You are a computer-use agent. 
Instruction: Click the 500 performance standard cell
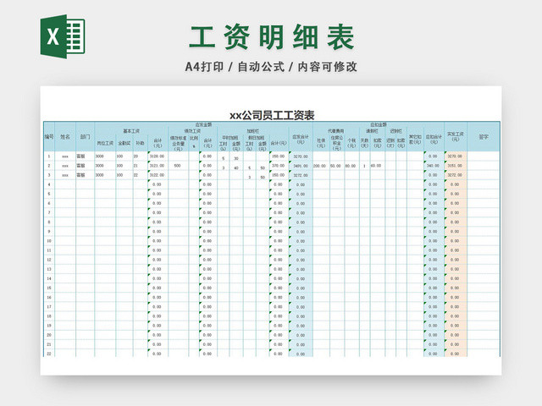[x=179, y=166]
